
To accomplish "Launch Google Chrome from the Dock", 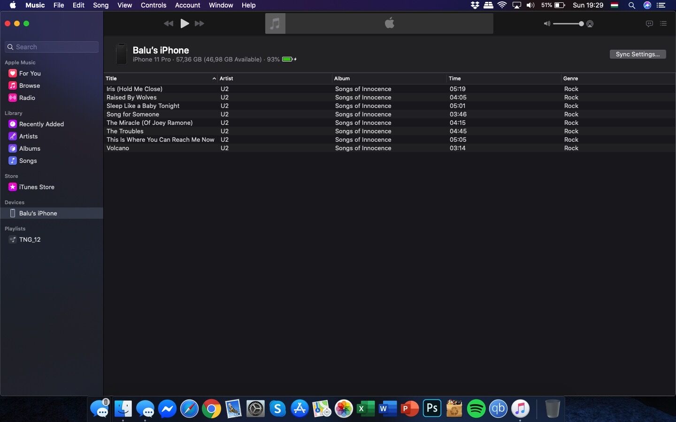I will [x=212, y=409].
